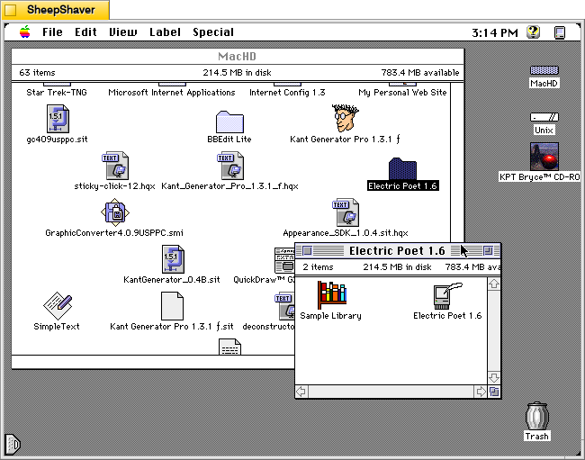585x460 pixels.
Task: Click the 63 items text in MacHD header
Action: click(37, 72)
